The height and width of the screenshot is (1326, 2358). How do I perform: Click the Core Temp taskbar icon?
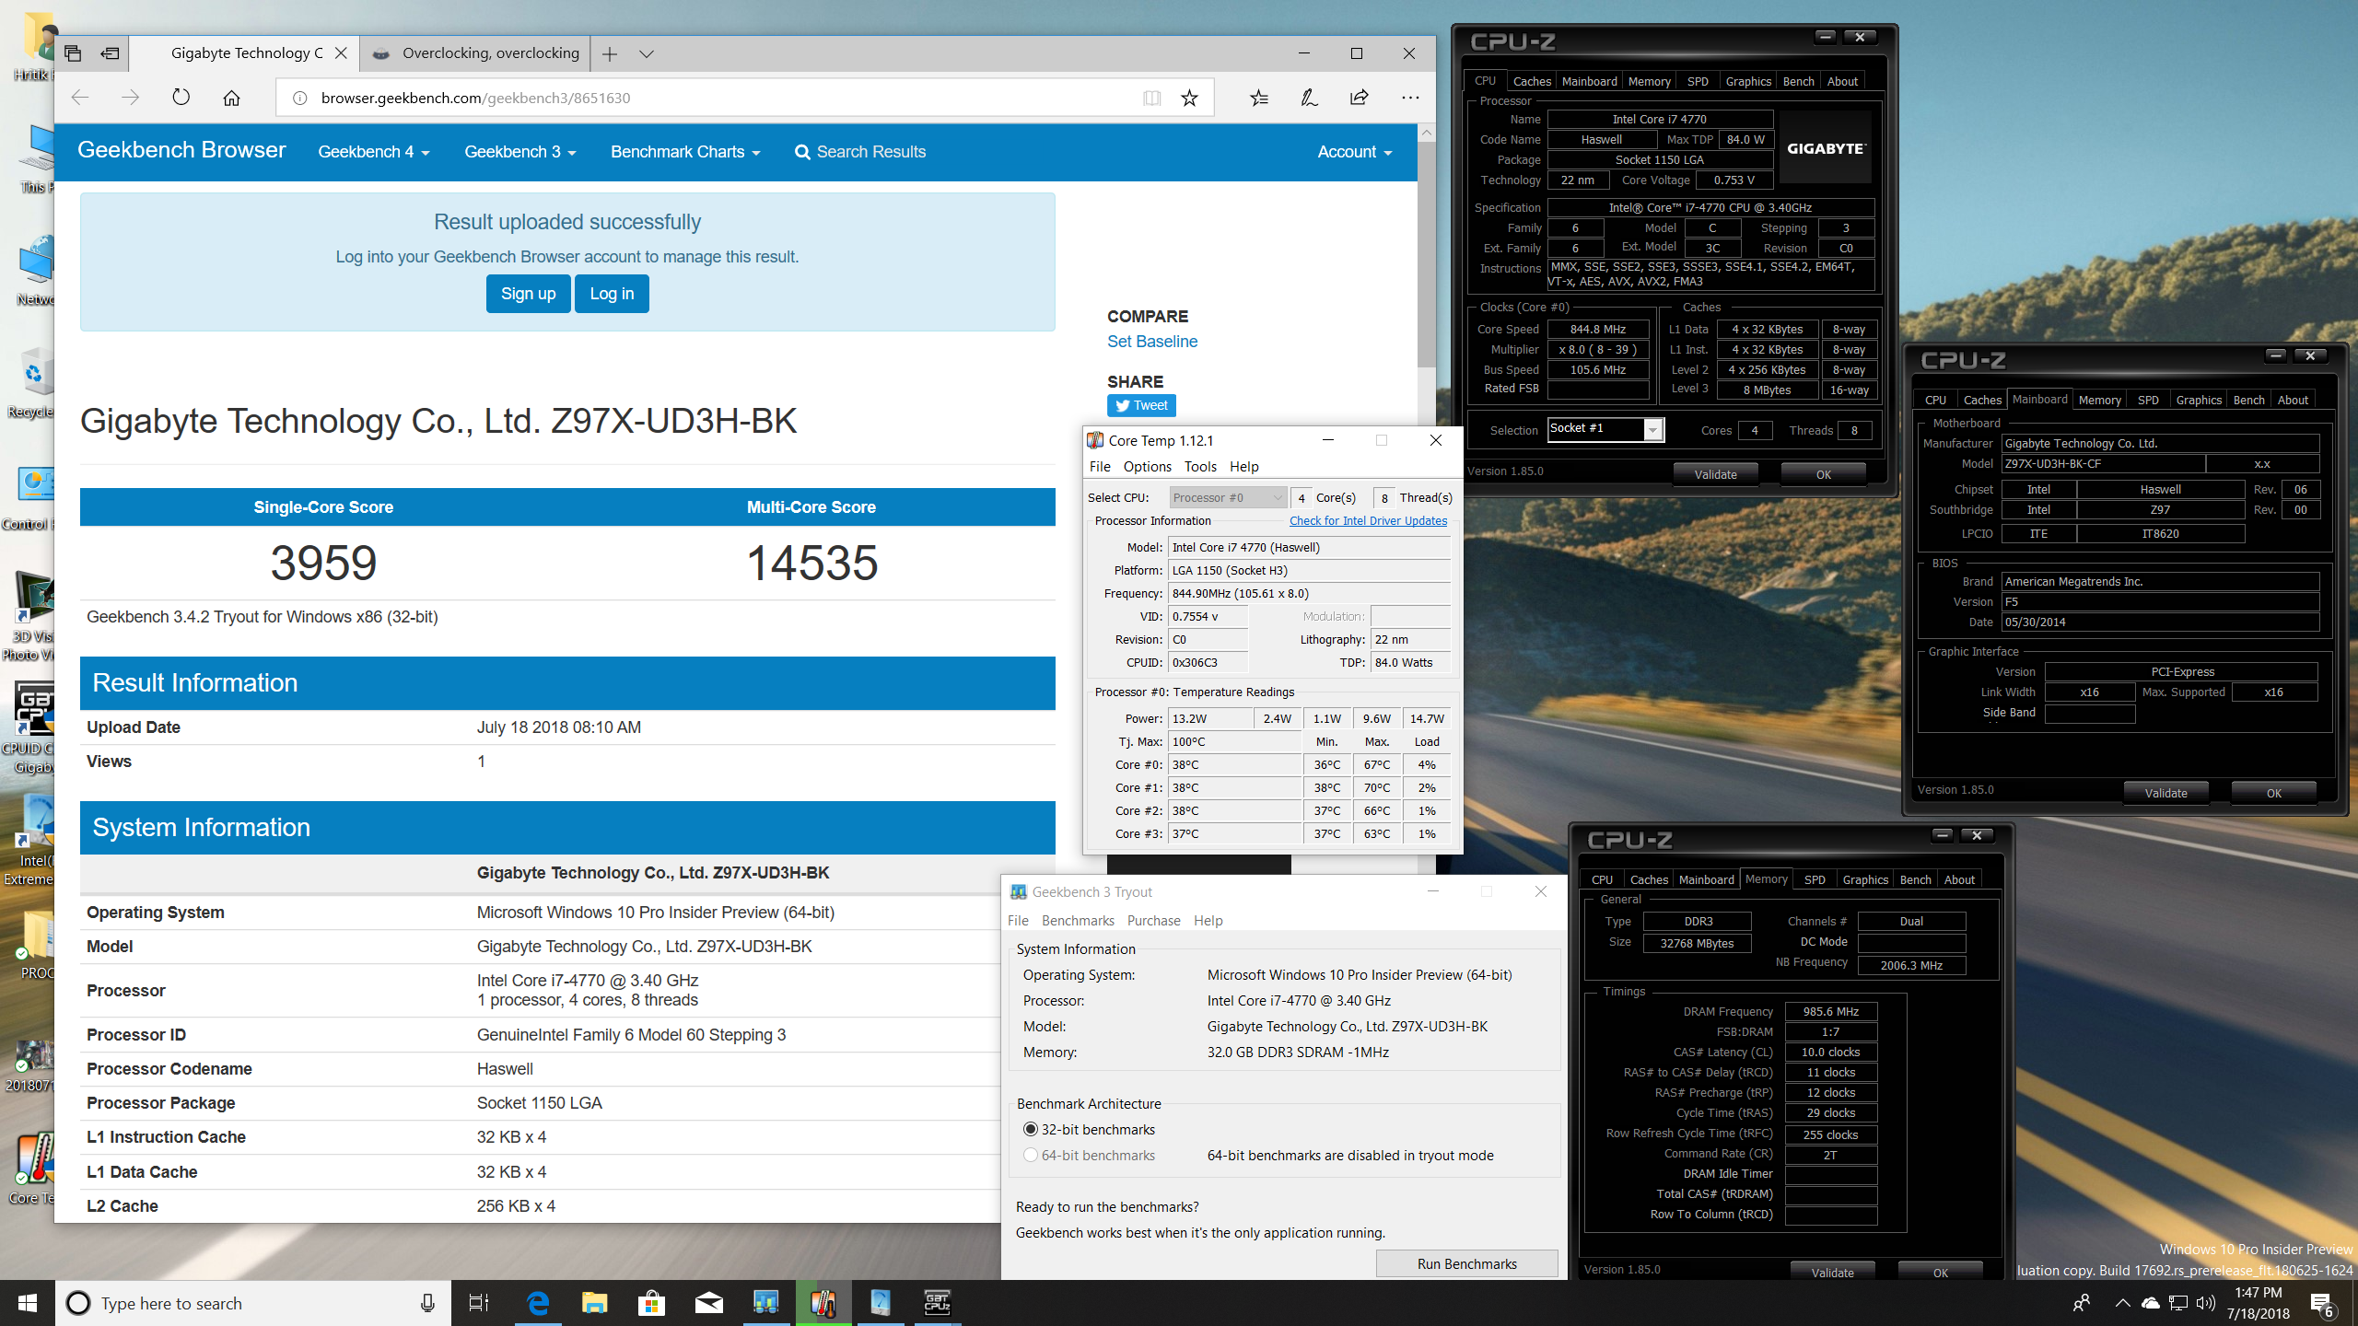823,1303
